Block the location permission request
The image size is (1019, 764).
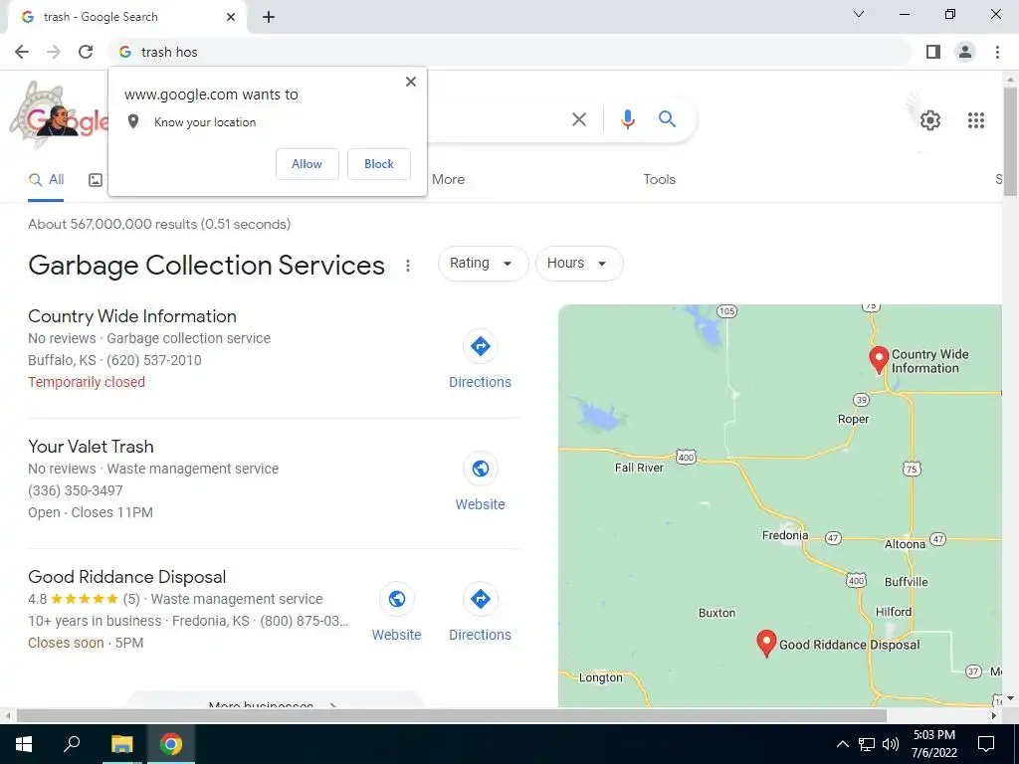tap(379, 164)
